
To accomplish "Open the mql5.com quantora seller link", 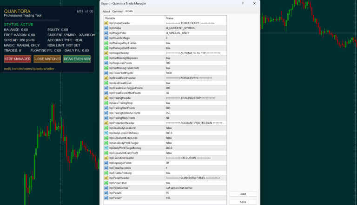I will pyautogui.click(x=29, y=69).
